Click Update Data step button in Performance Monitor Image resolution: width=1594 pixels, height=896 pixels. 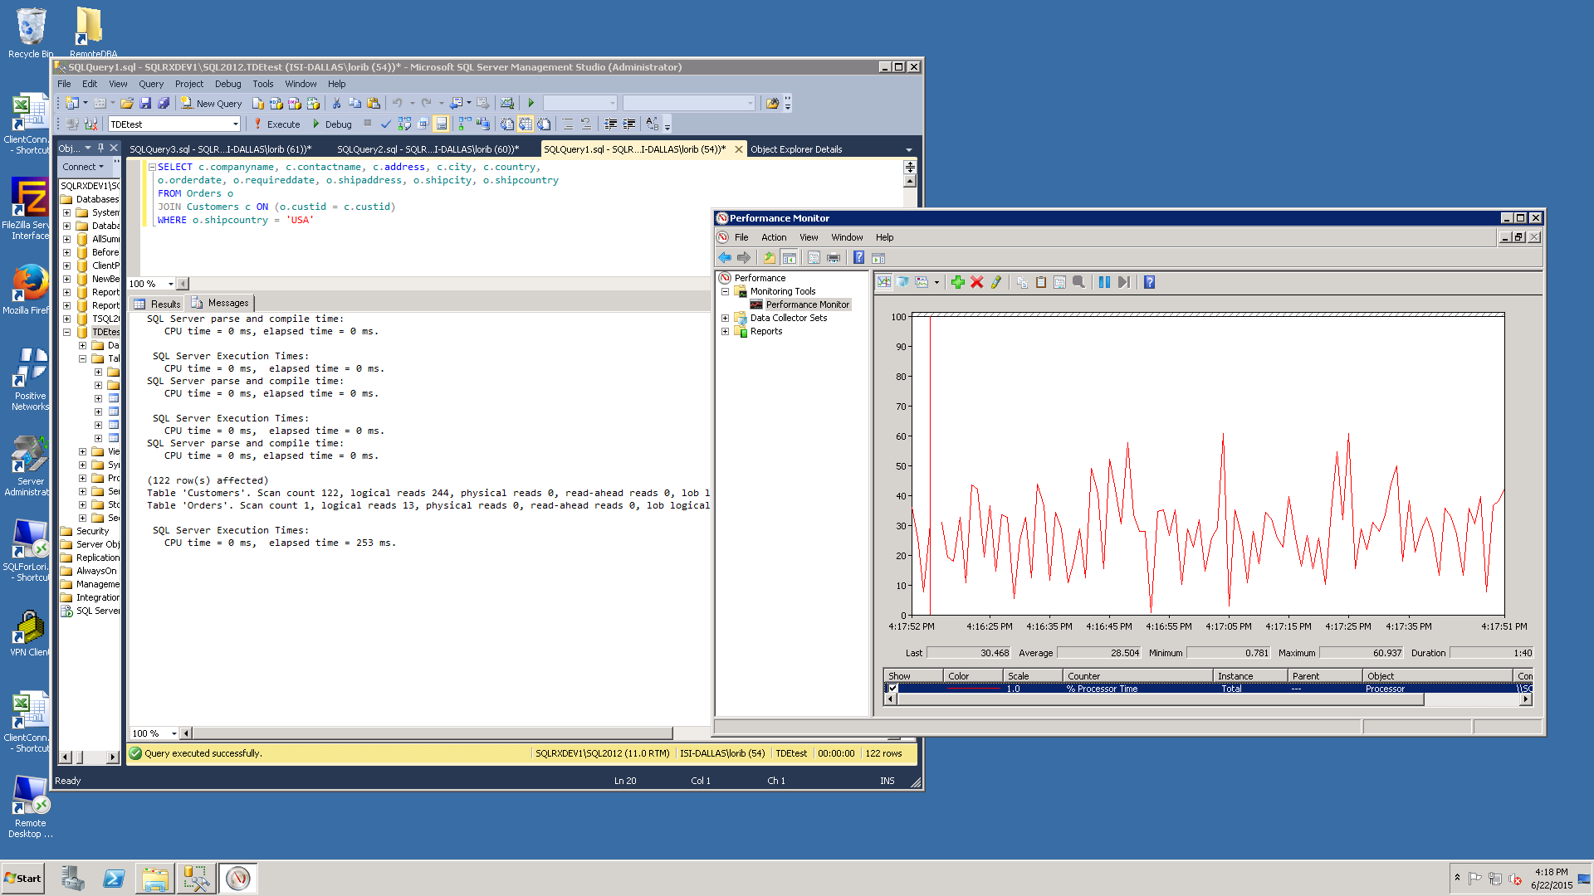(1123, 282)
